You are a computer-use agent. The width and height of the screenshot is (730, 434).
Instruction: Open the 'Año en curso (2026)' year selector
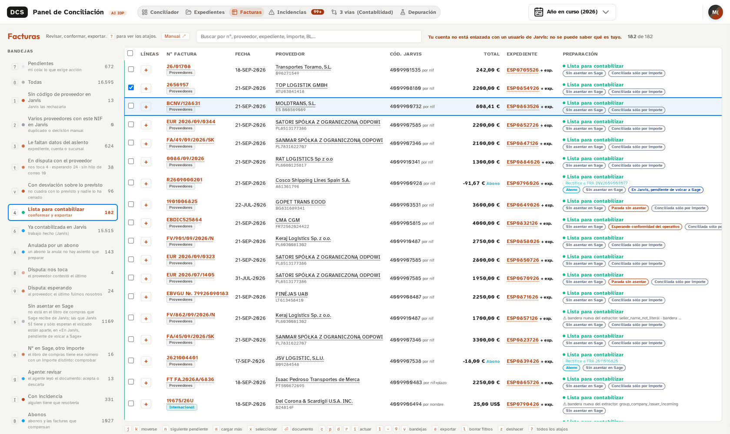pyautogui.click(x=572, y=12)
